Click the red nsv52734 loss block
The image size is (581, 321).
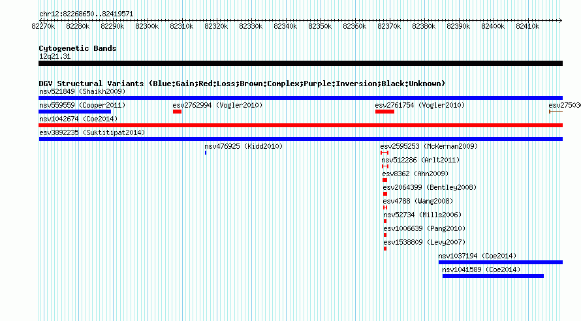pos(385,221)
